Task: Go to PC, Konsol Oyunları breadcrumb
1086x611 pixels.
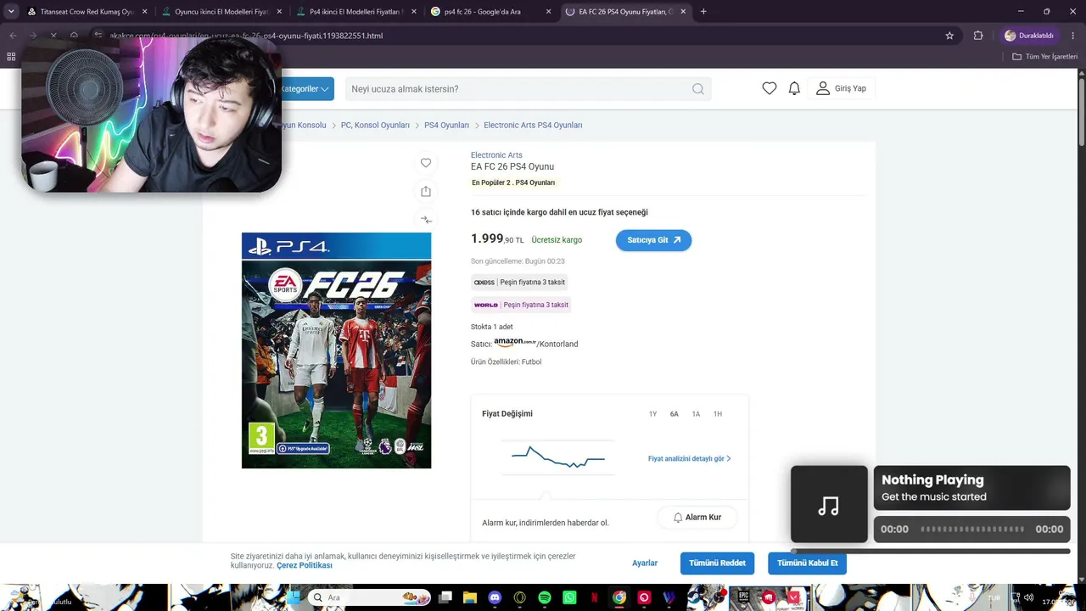Action: (375, 125)
